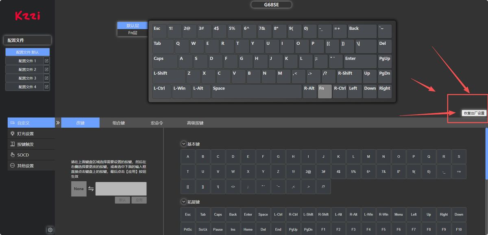
Task: Select the 配置文件 3 profile
Action: pos(24,78)
